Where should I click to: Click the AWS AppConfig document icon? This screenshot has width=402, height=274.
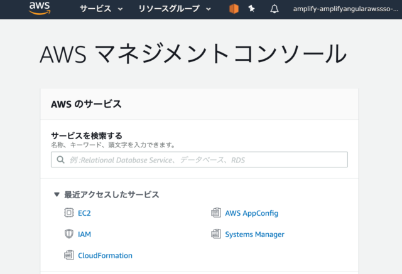pyautogui.click(x=216, y=213)
